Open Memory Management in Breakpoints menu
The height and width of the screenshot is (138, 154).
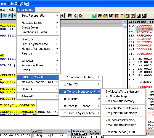click(x=38, y=49)
